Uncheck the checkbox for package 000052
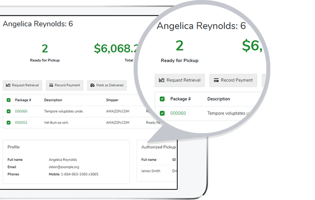315x200 pixels. (x=9, y=123)
